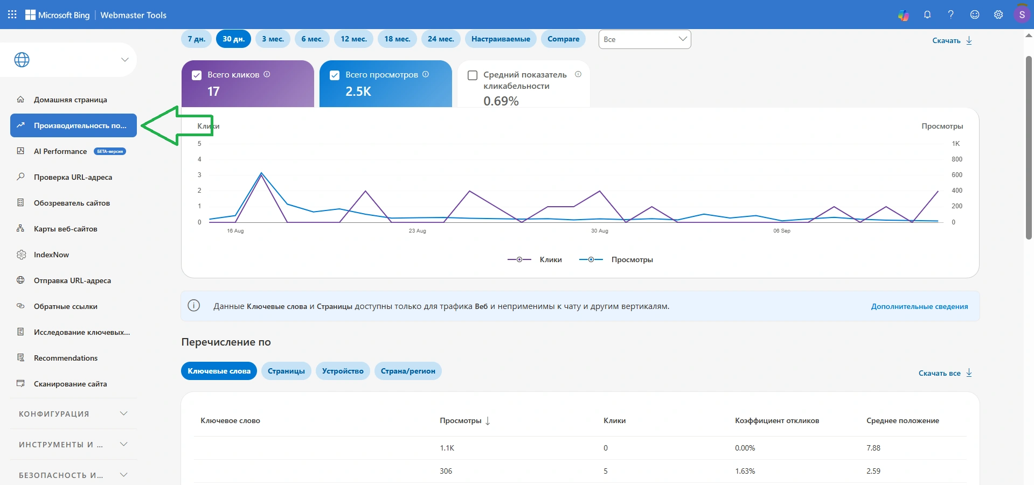
Task: Expand the БЕЗОПАСНОСТЬ И... section
Action: pos(73,475)
